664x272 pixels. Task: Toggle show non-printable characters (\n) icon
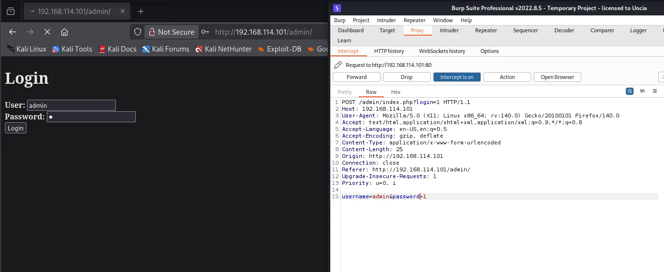(642, 91)
